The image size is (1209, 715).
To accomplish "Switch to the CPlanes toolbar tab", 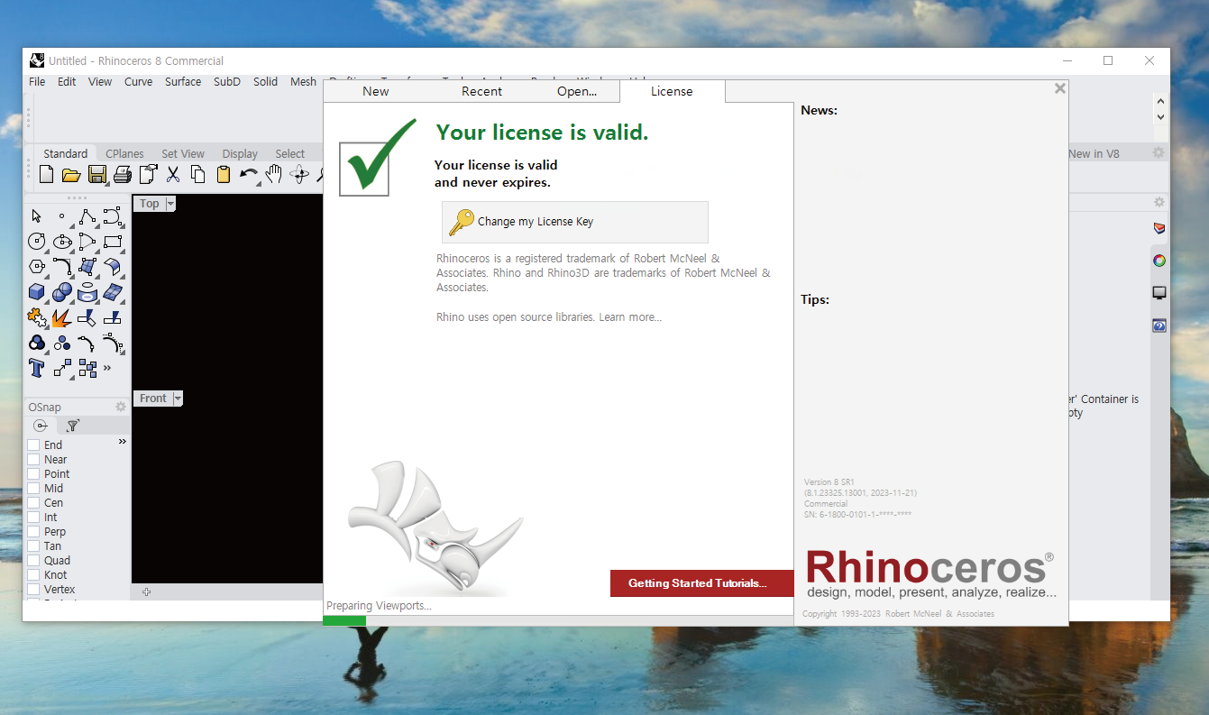I will 124,153.
